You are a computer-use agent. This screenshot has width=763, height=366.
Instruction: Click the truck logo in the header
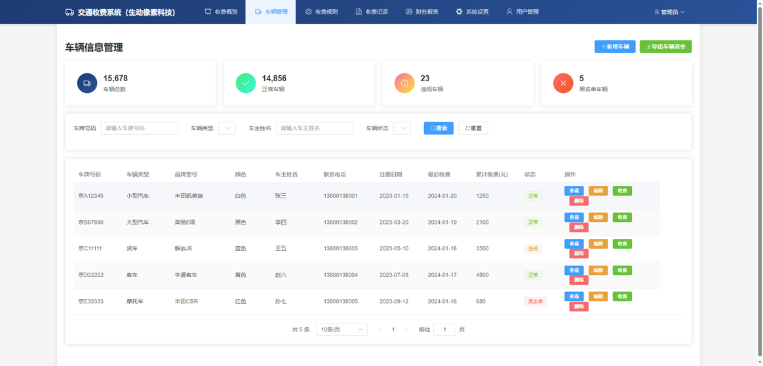tap(69, 12)
